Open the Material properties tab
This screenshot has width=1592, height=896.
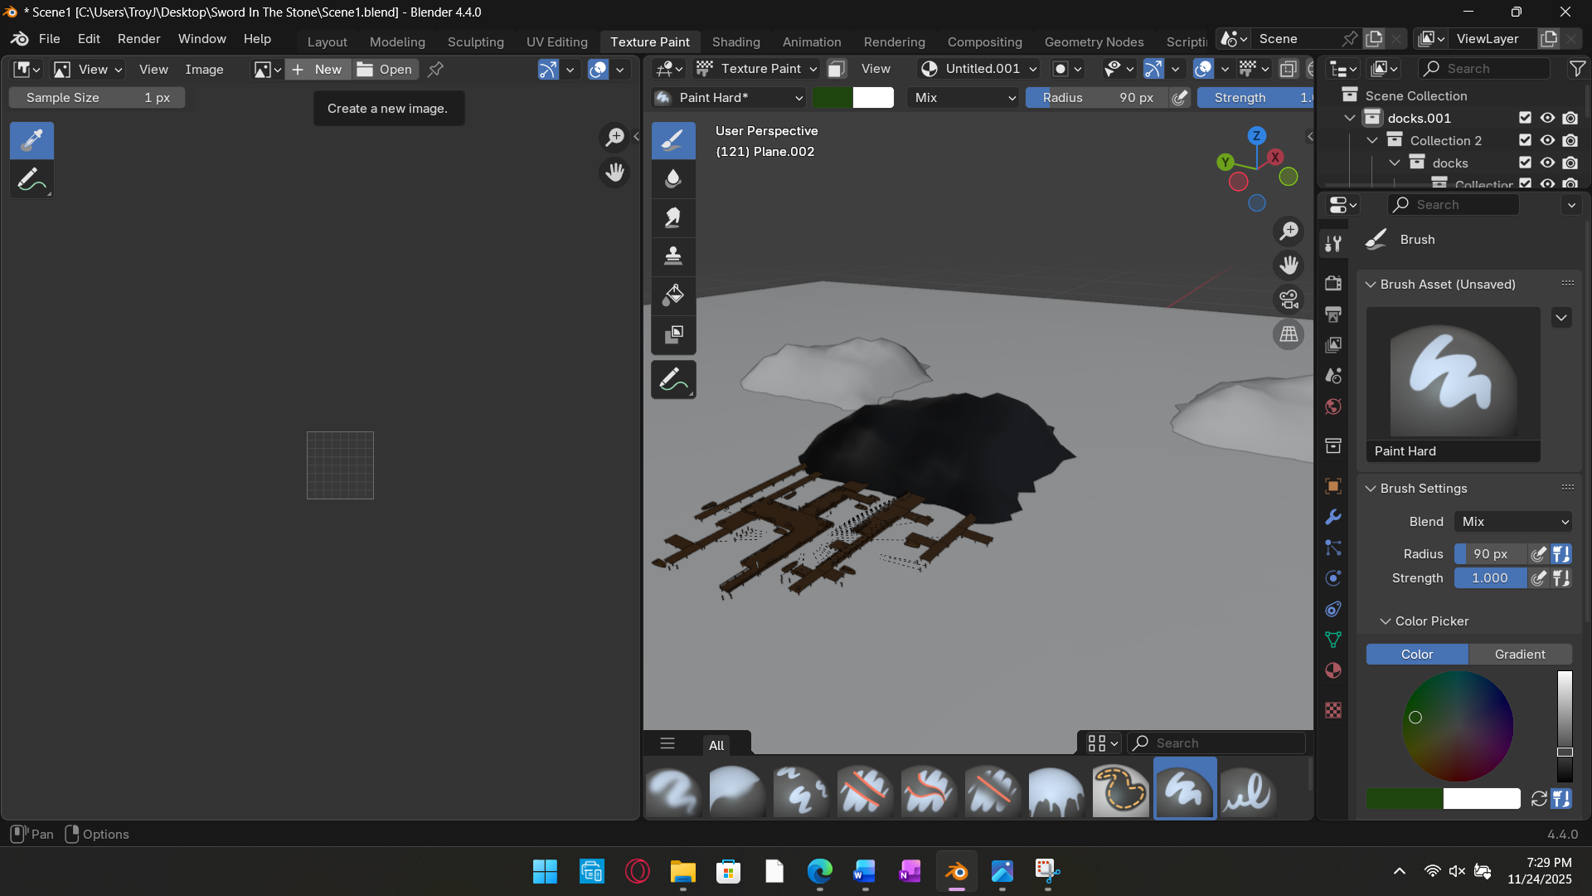click(1333, 670)
